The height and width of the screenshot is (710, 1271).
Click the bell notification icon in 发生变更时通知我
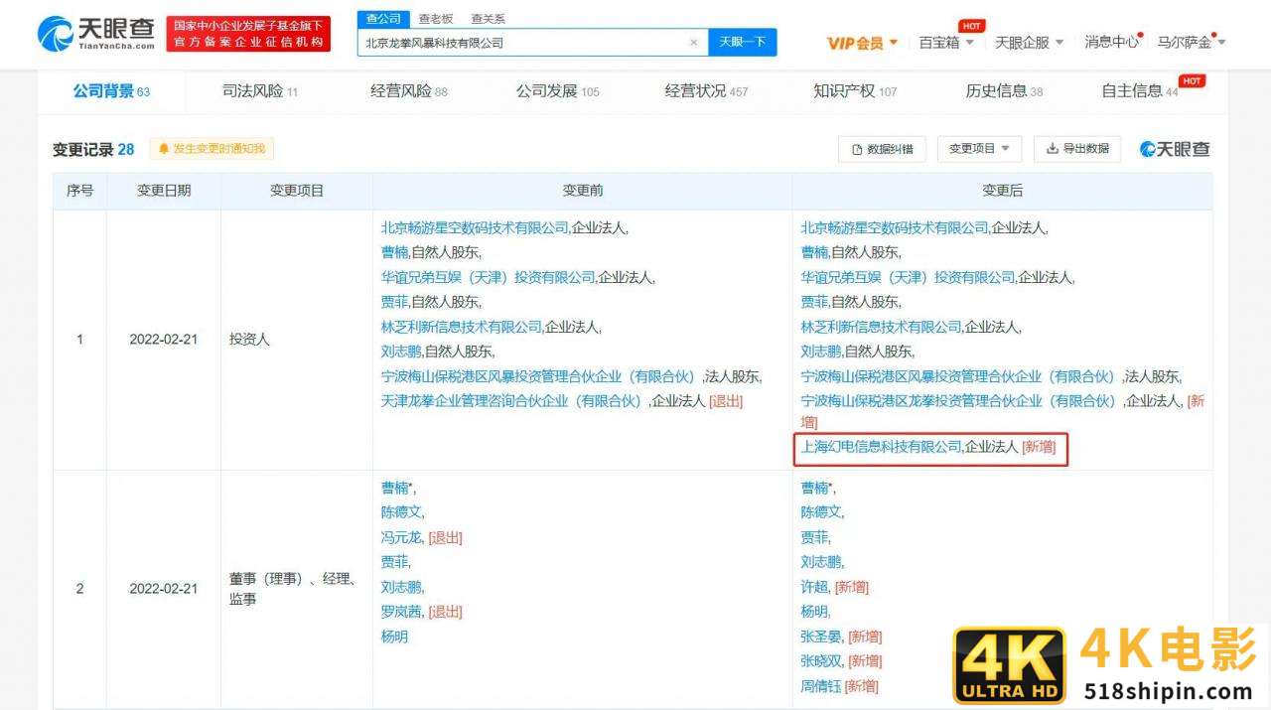(164, 149)
